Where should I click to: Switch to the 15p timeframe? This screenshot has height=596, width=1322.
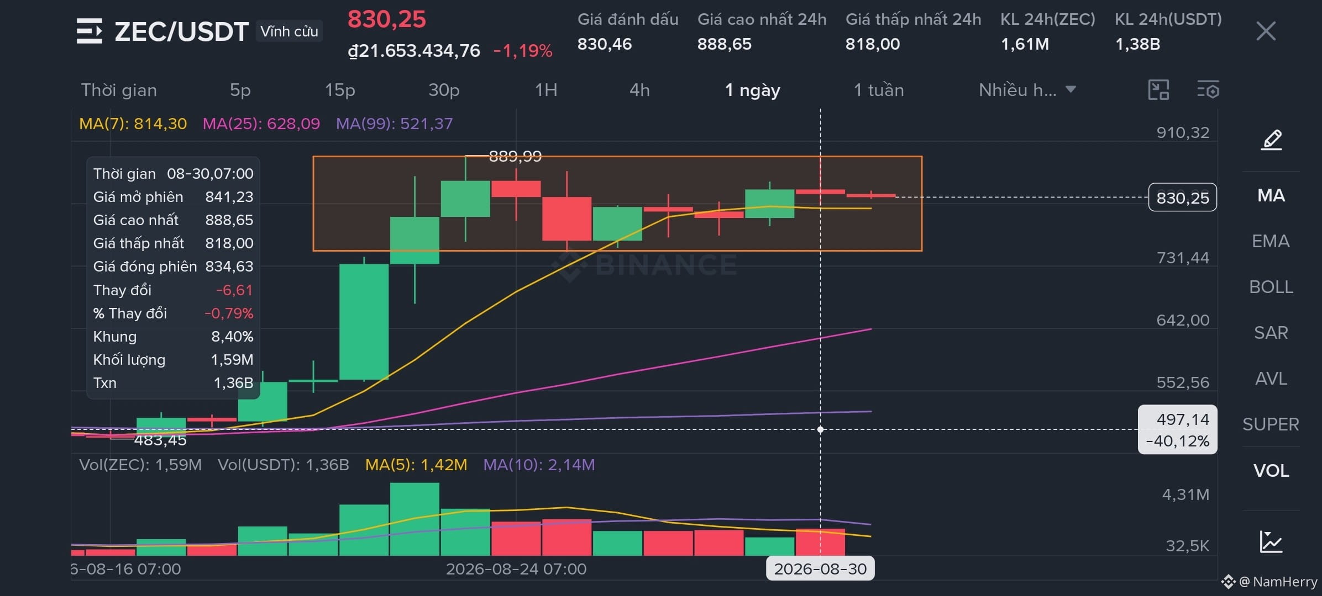point(340,90)
